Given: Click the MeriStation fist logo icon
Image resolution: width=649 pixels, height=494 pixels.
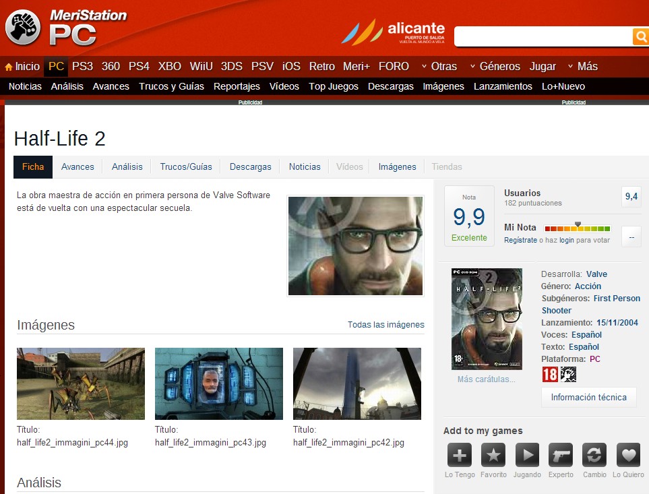Looking at the screenshot, I should point(23,27).
